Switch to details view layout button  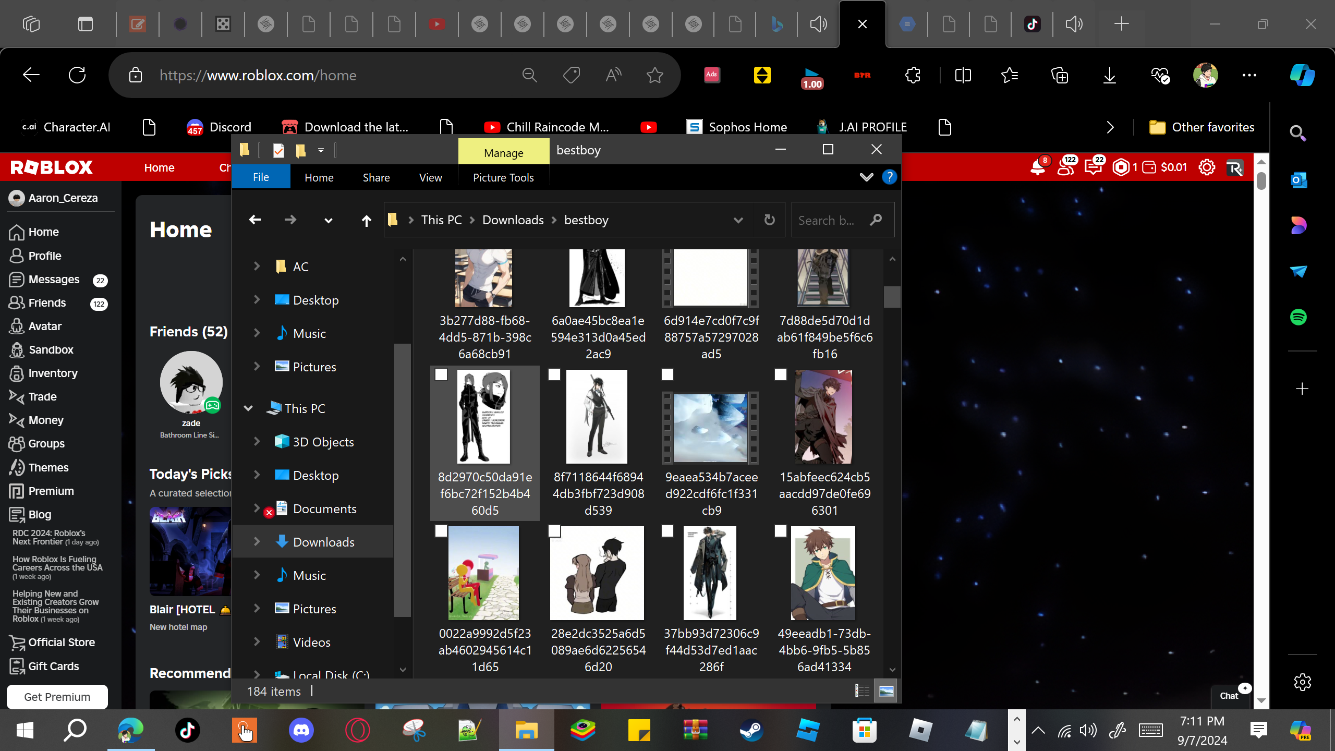click(x=862, y=691)
